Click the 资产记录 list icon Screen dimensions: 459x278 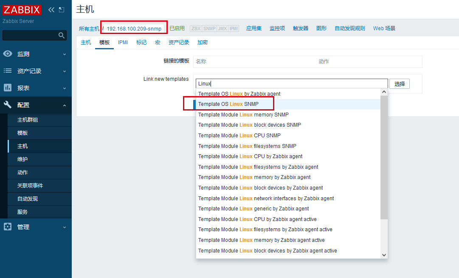8,71
